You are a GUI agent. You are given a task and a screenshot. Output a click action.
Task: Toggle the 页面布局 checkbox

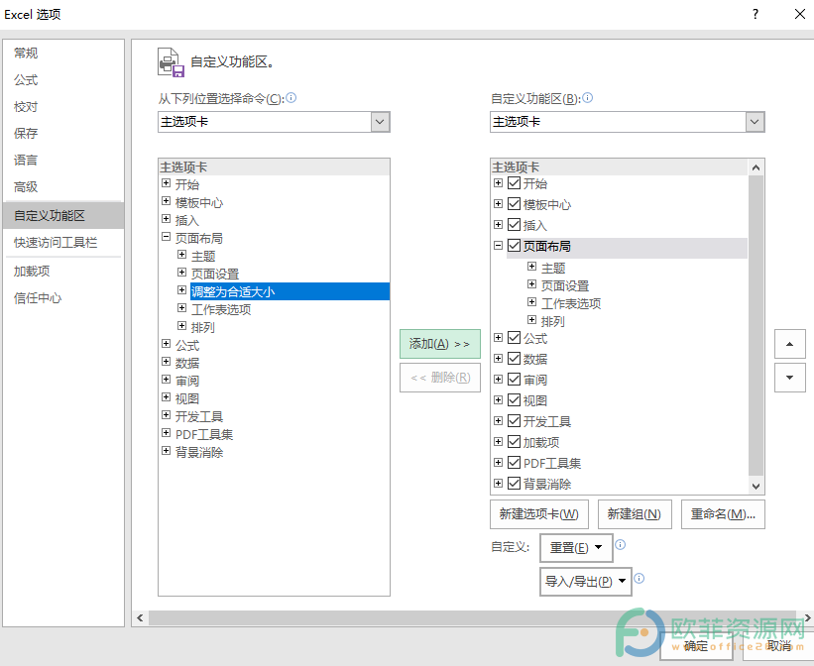[514, 245]
